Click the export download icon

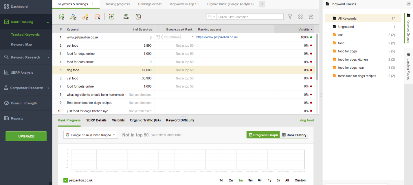click(x=311, y=17)
